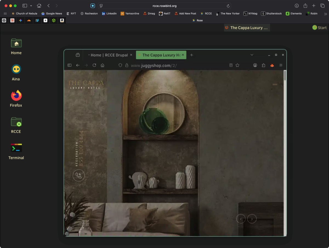
Task: Open the Firefox account profile icon
Action: (255, 65)
